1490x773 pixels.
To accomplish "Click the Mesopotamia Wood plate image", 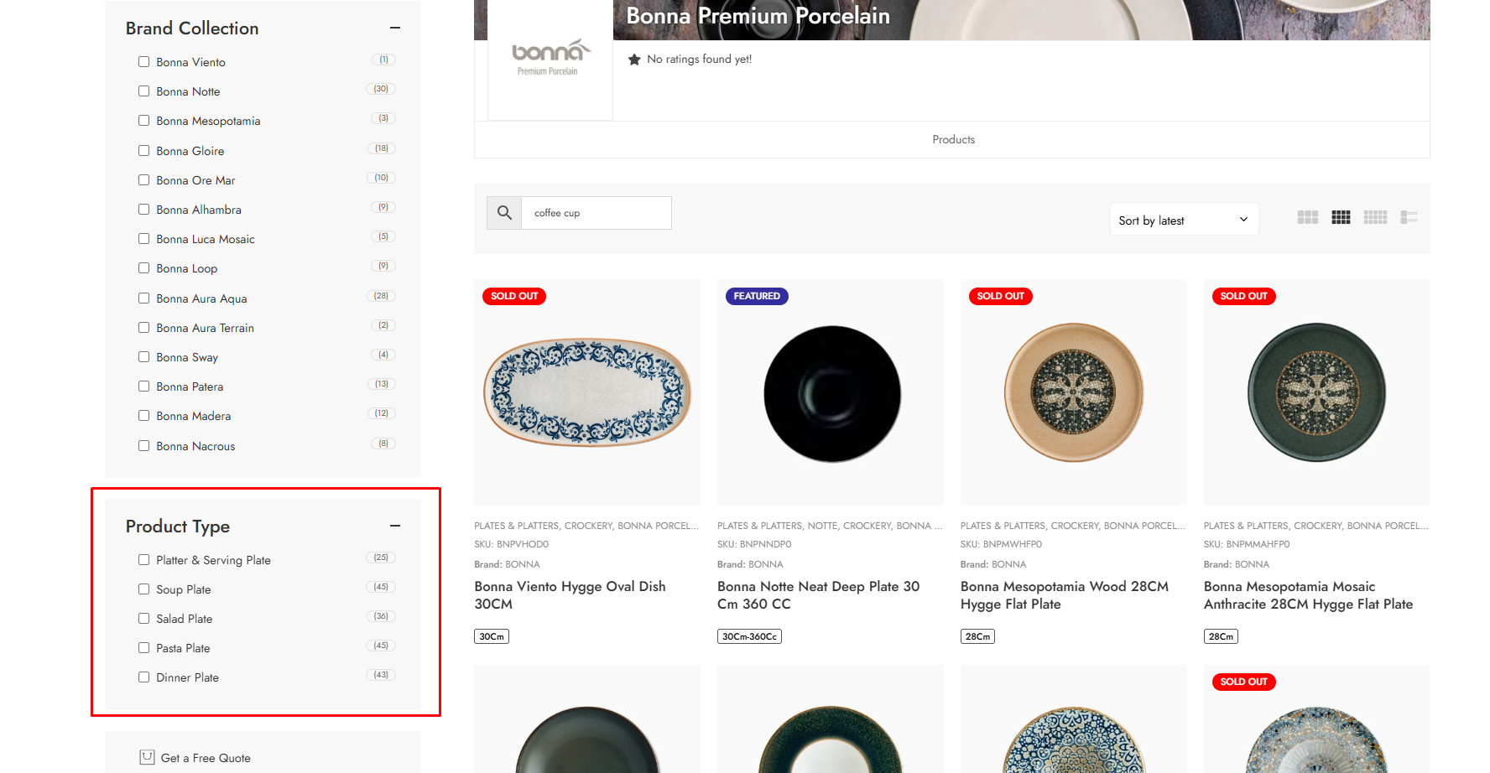I will 1074,392.
